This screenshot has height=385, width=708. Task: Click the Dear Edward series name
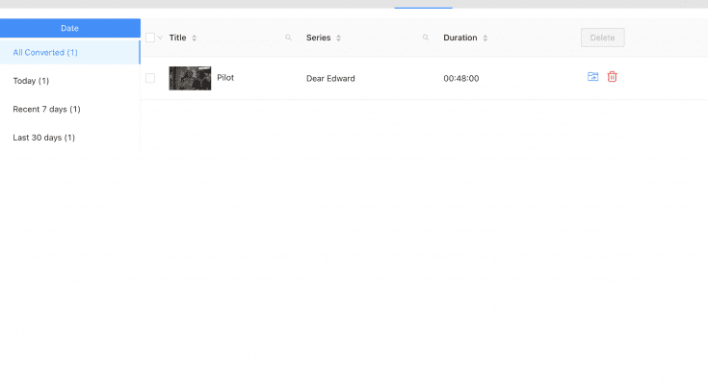click(x=330, y=79)
